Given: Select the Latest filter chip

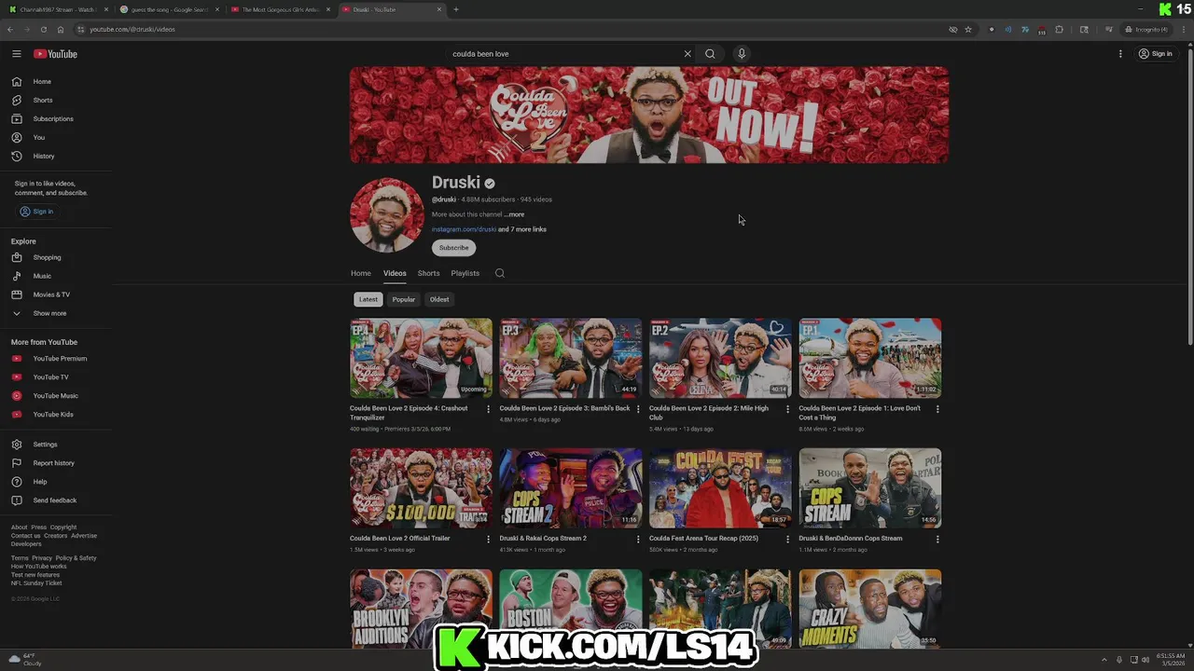Looking at the screenshot, I should [368, 299].
